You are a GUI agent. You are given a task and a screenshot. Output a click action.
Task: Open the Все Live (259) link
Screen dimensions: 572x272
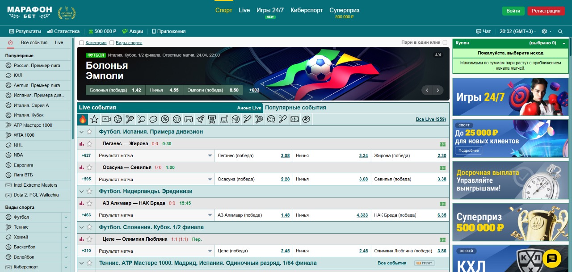(x=430, y=119)
